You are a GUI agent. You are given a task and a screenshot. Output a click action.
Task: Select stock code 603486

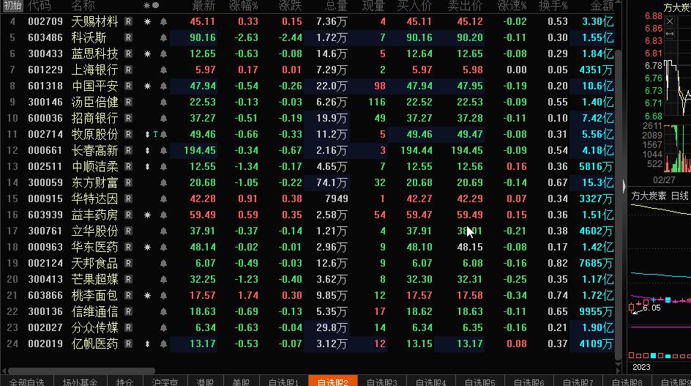coord(45,38)
